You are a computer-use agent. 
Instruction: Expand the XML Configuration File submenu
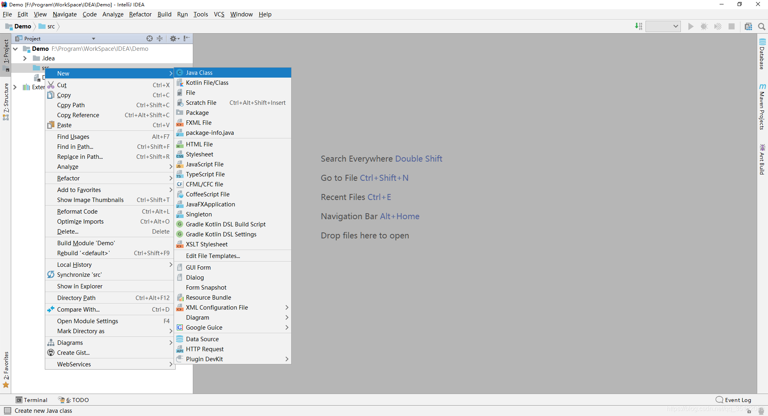(233, 308)
